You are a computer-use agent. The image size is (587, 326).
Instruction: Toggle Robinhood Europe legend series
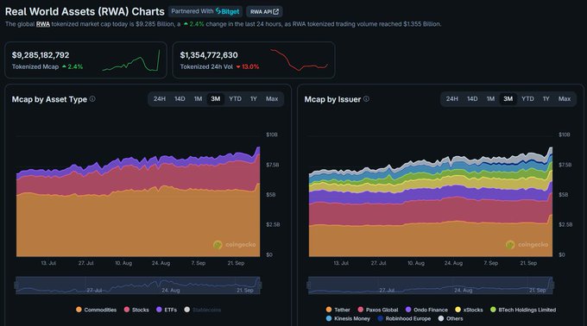tap(404, 319)
